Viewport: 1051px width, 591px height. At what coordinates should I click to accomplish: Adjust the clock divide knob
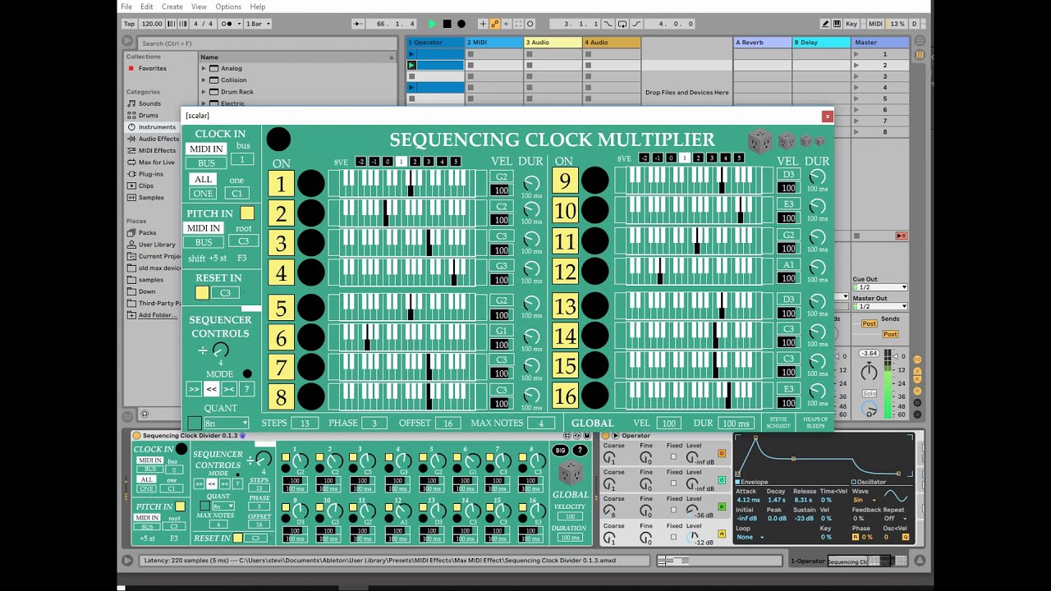tap(220, 350)
